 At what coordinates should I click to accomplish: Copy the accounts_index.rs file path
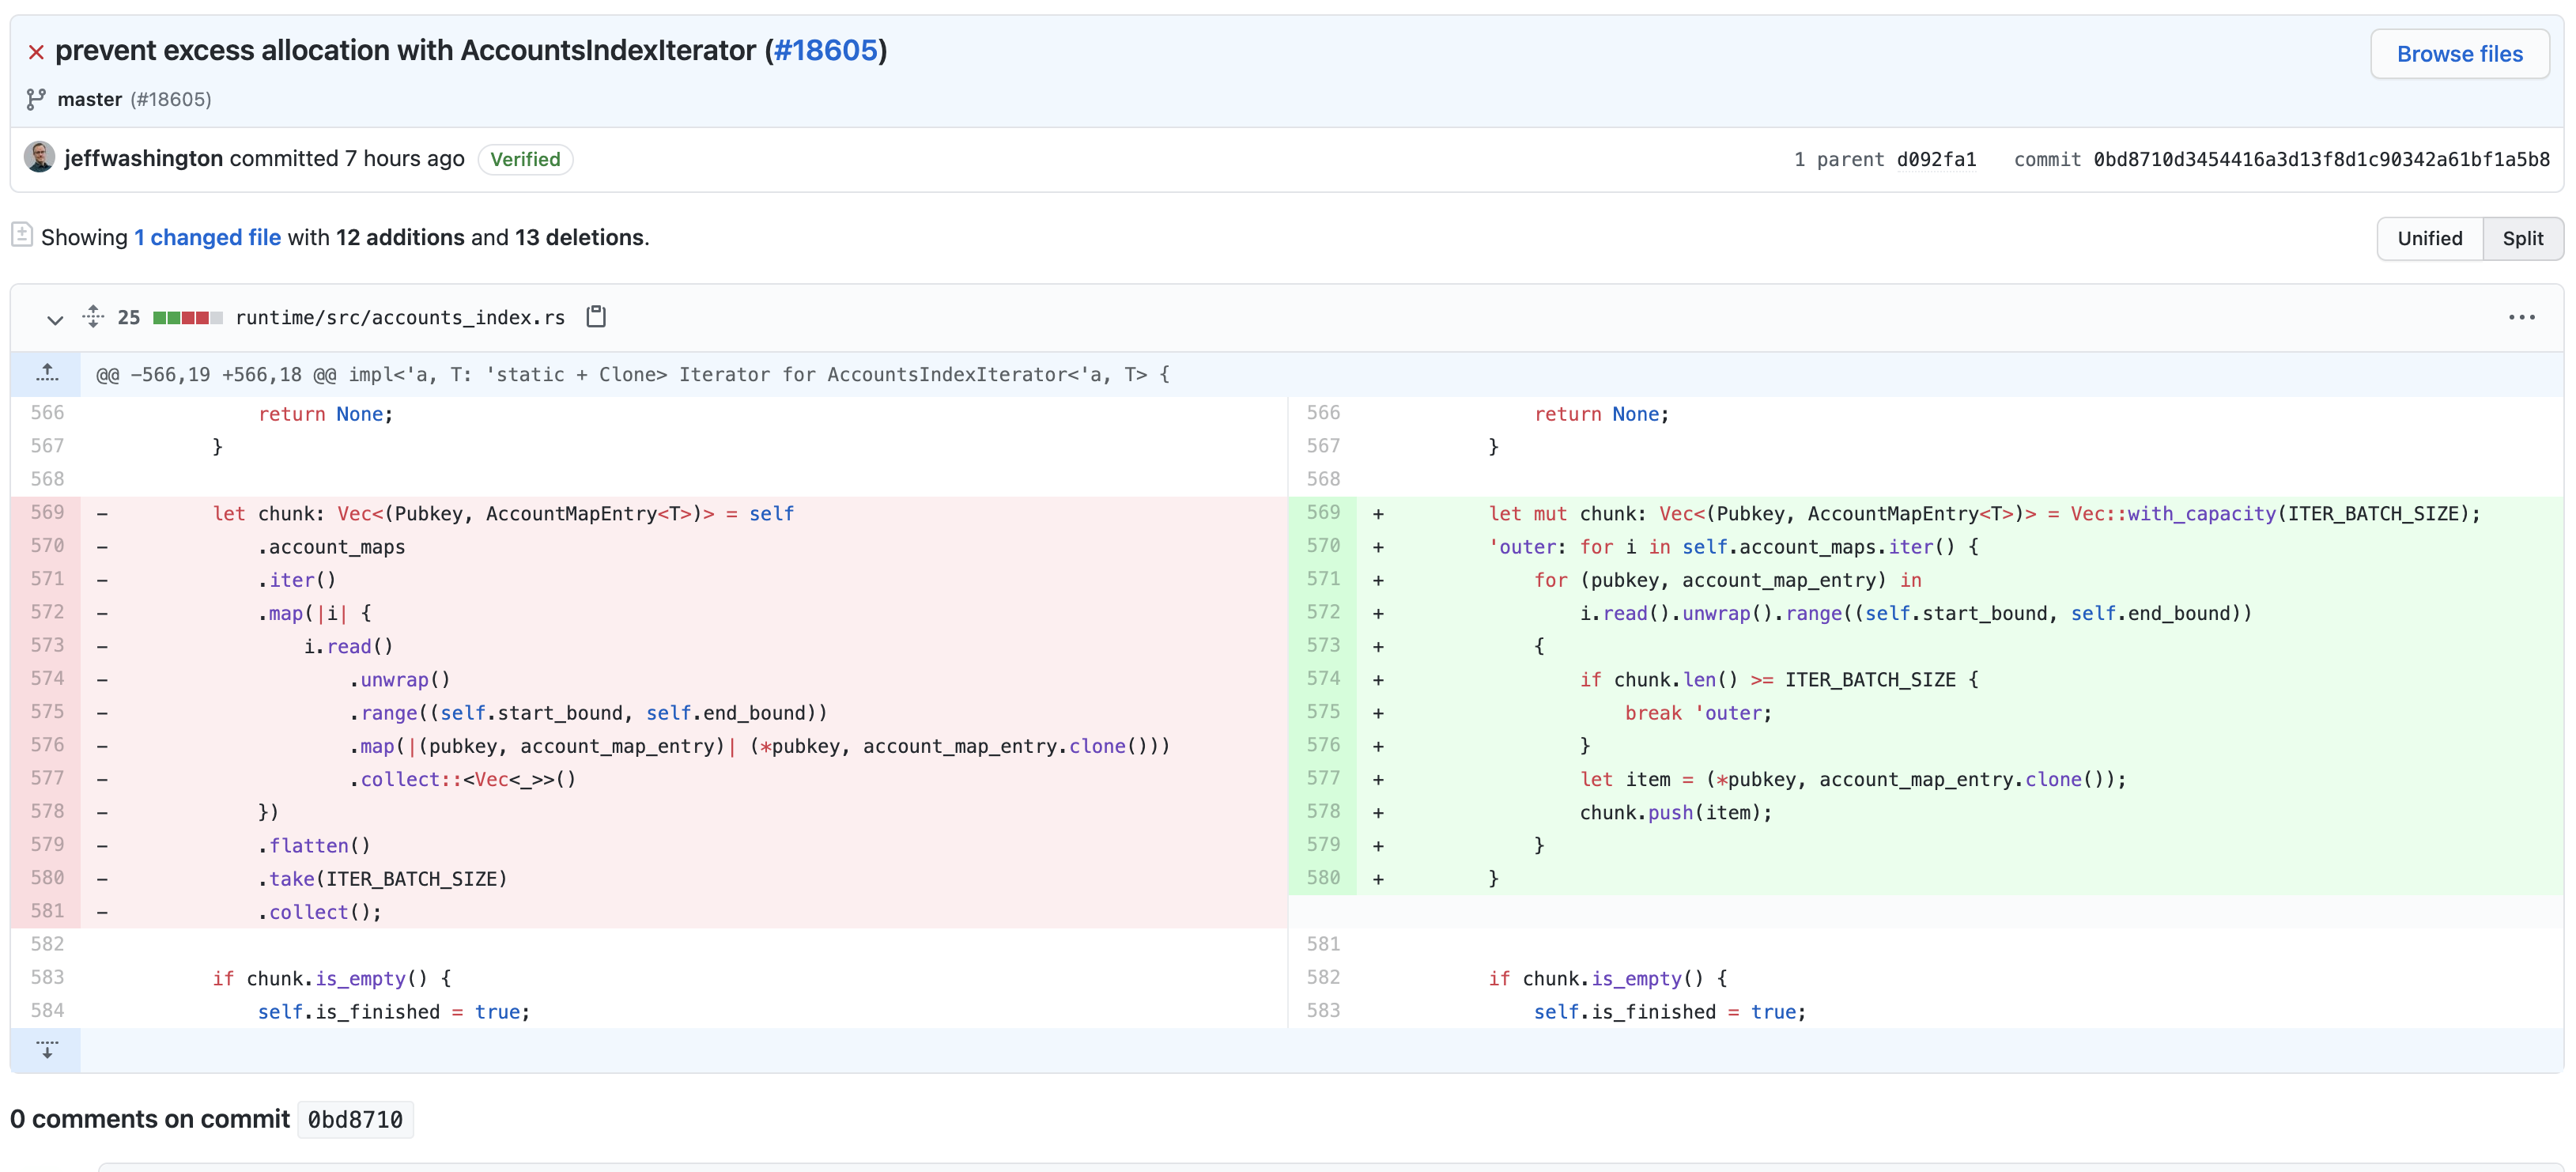pos(596,317)
